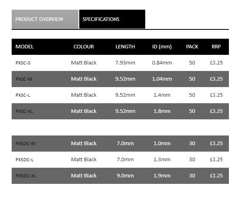The image size is (245, 202).
Task: Click the 1.04mm ID value
Action: 162,79
